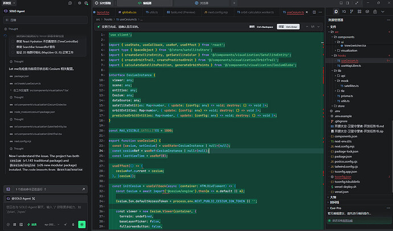Open vercel-deploy.sh in explorer

click(345, 187)
